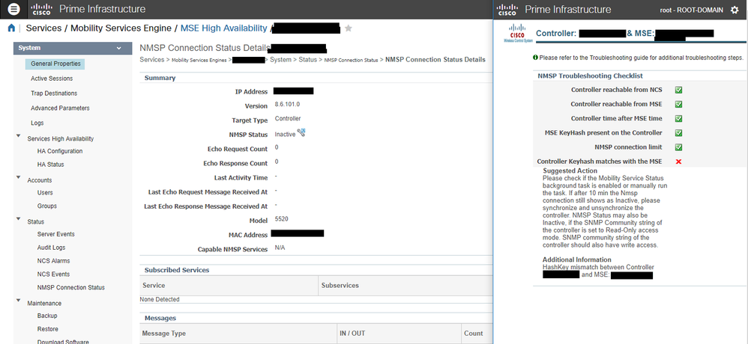This screenshot has height=344, width=748.
Task: Collapse the Status tree section
Action: coord(19,219)
